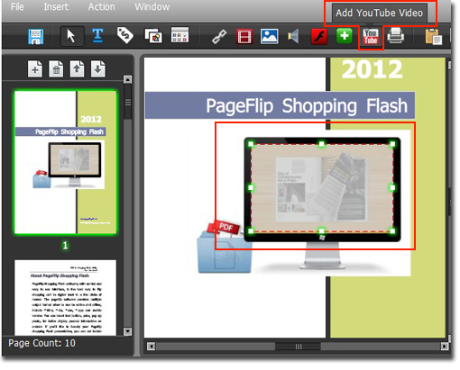The width and height of the screenshot is (460, 370).
Task: Select the About PageFlip Shopping Flash page thumbnail
Action: pyautogui.click(x=66, y=298)
